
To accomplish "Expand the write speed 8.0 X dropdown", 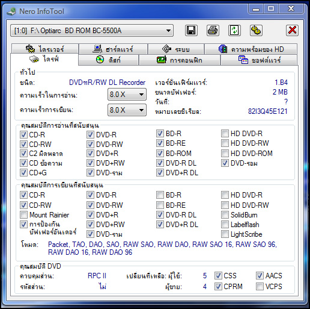I will pos(127,110).
